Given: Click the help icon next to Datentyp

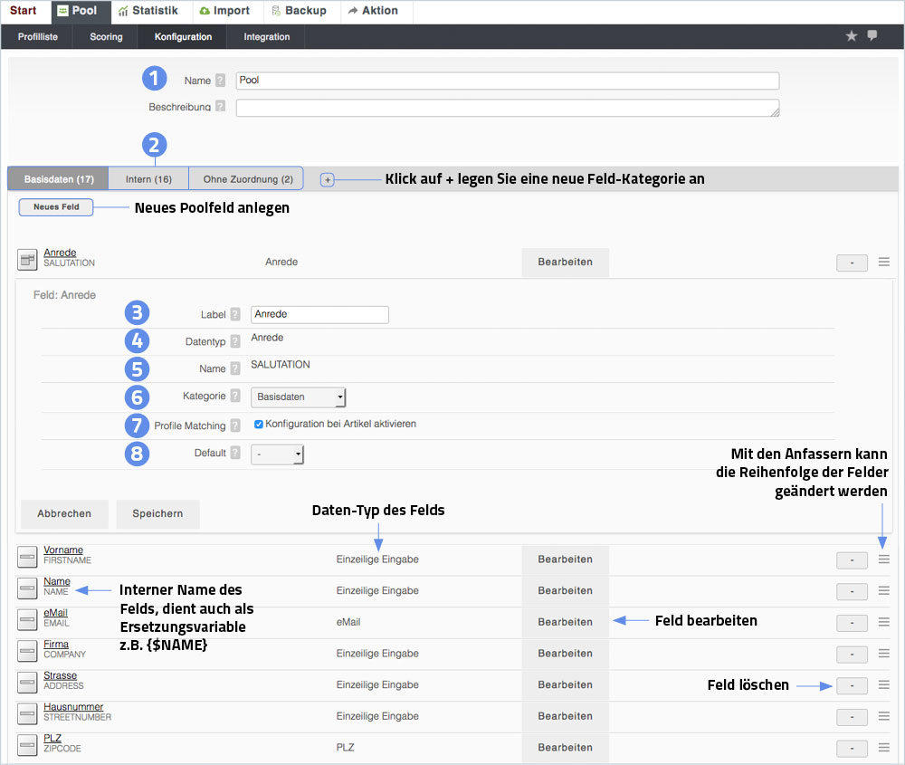Looking at the screenshot, I should click(235, 341).
